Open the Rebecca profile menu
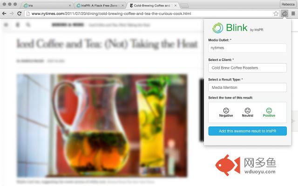298x186 pixels. (x=288, y=4)
